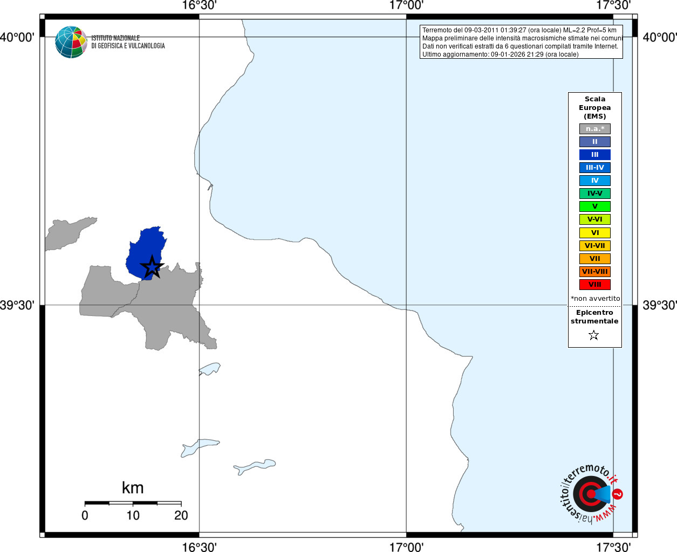The width and height of the screenshot is (677, 552).
Task: Click the 'Istituto Nazionale di Geofisica e Vulcanologia' text
Action: [x=128, y=42]
